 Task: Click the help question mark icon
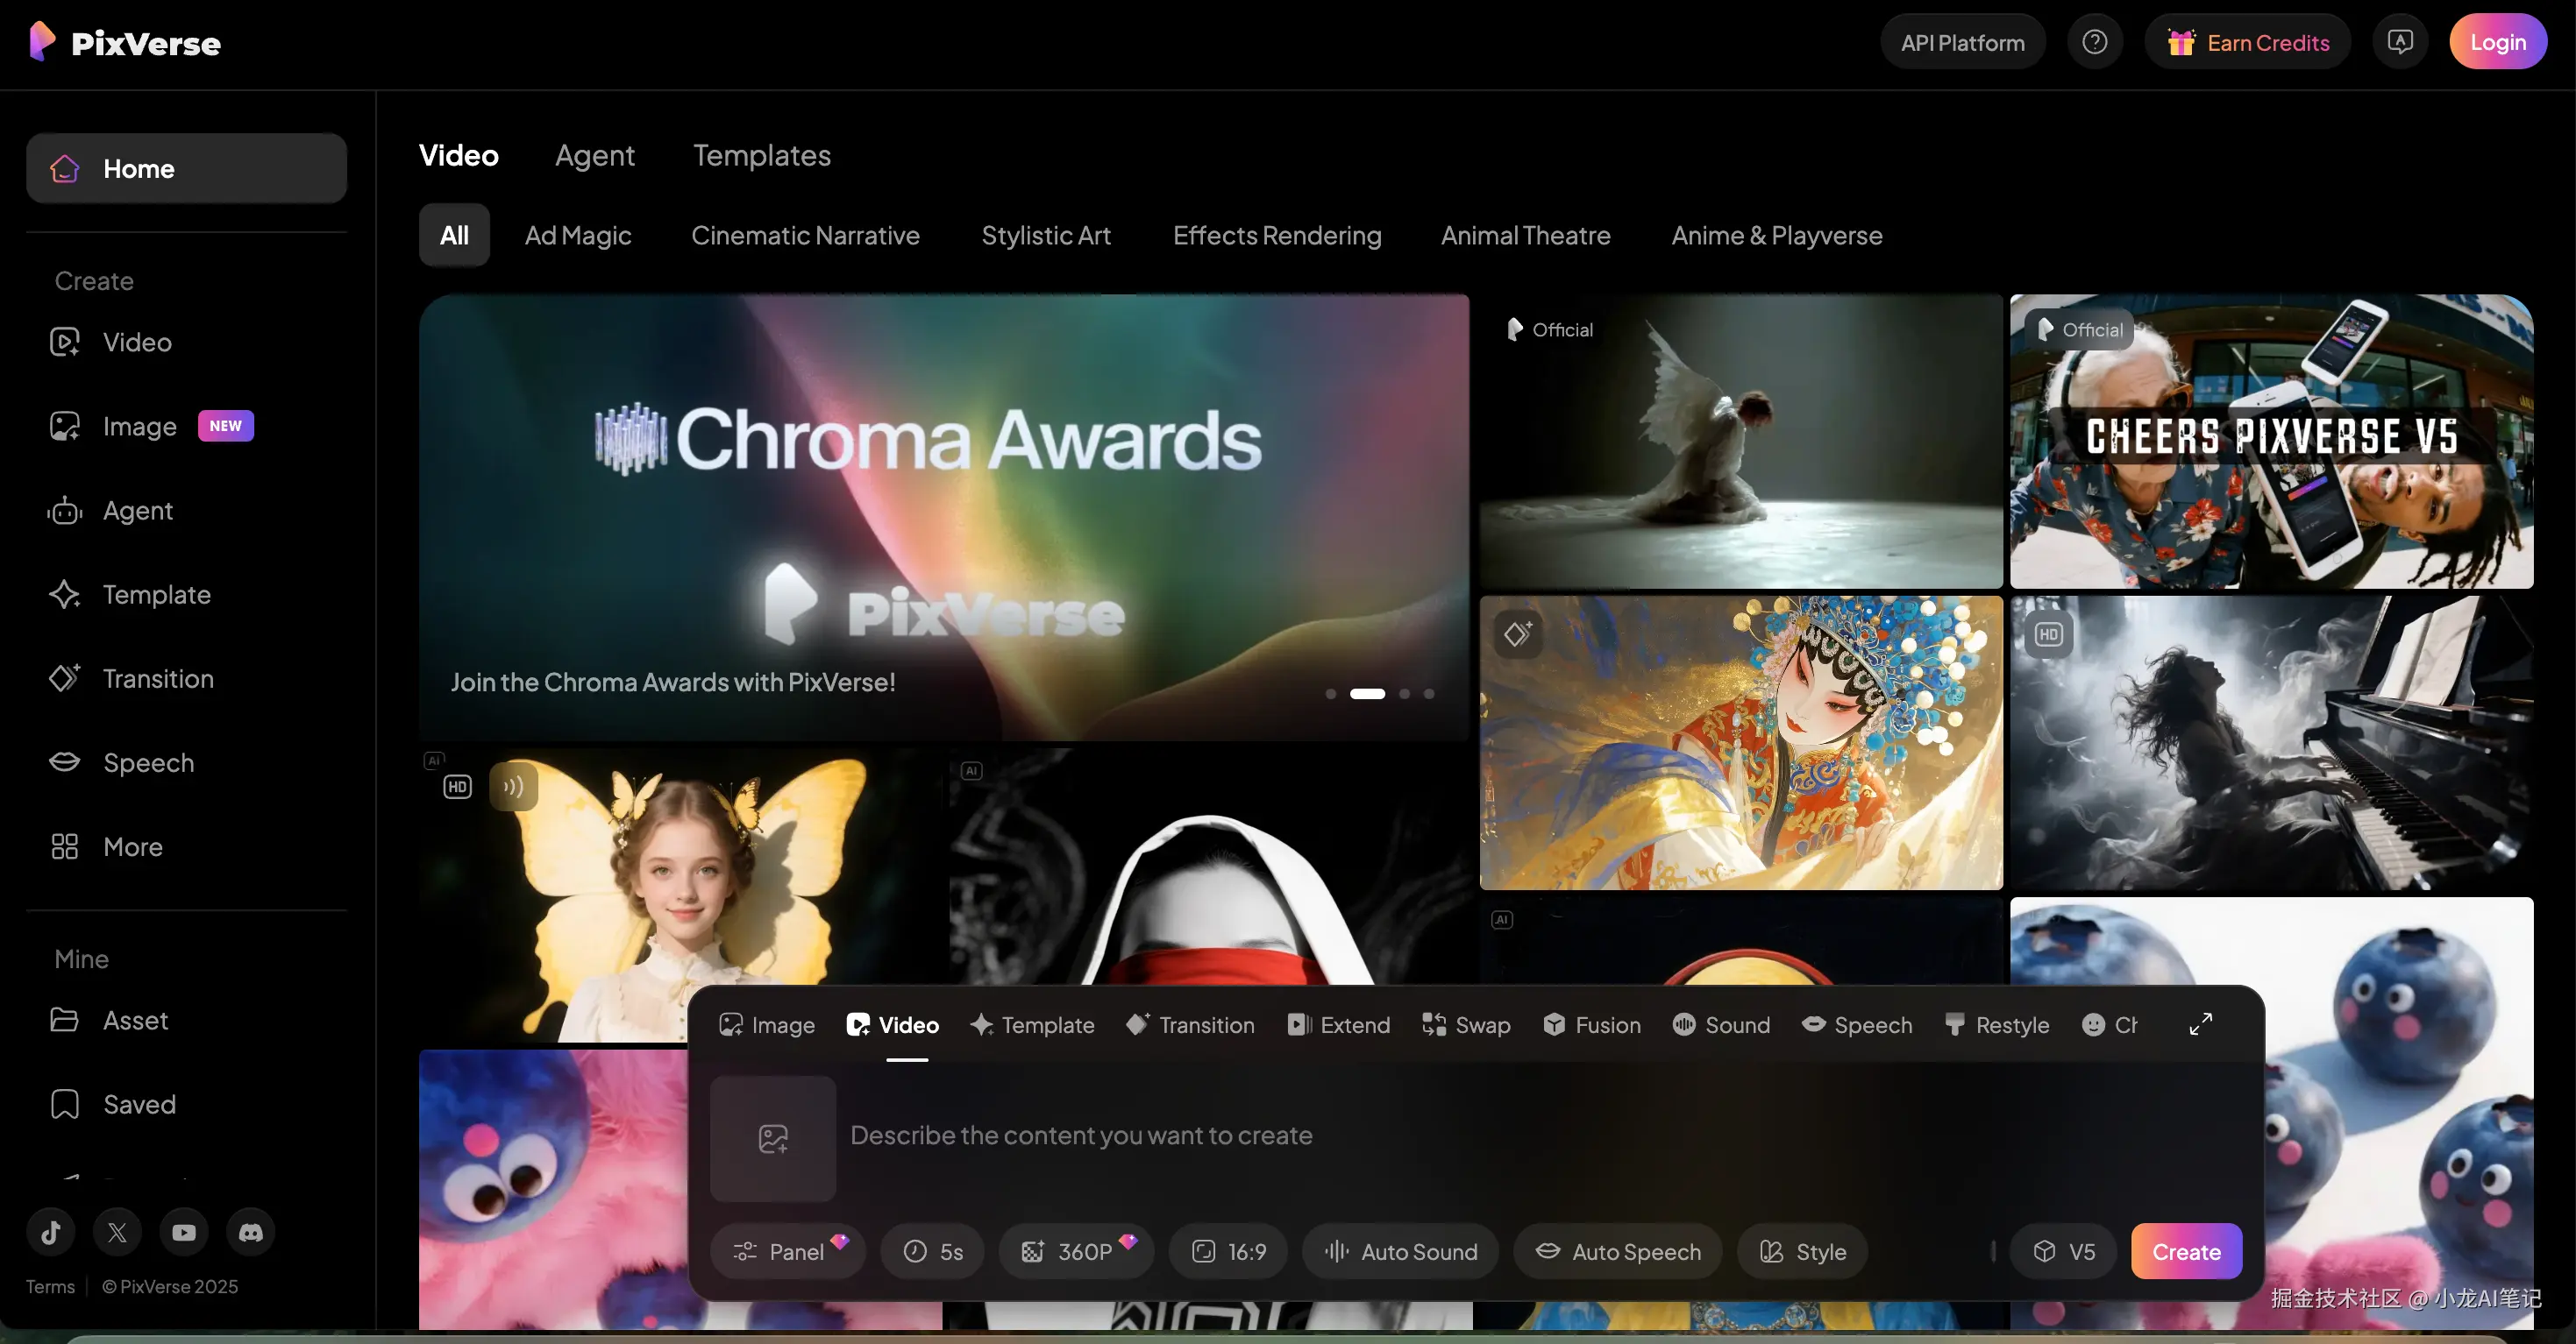click(x=2094, y=42)
